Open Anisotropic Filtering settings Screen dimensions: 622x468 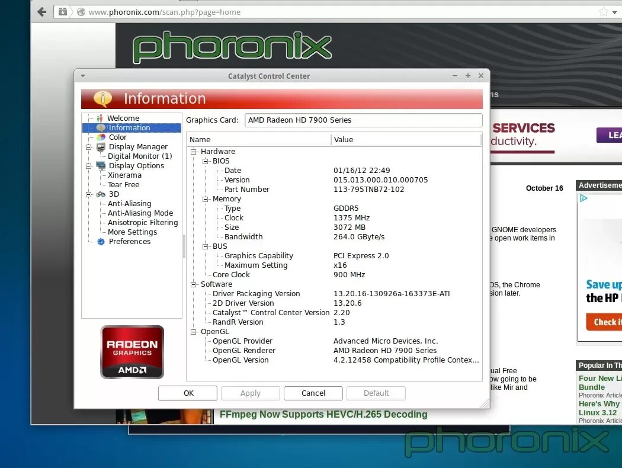pos(143,223)
